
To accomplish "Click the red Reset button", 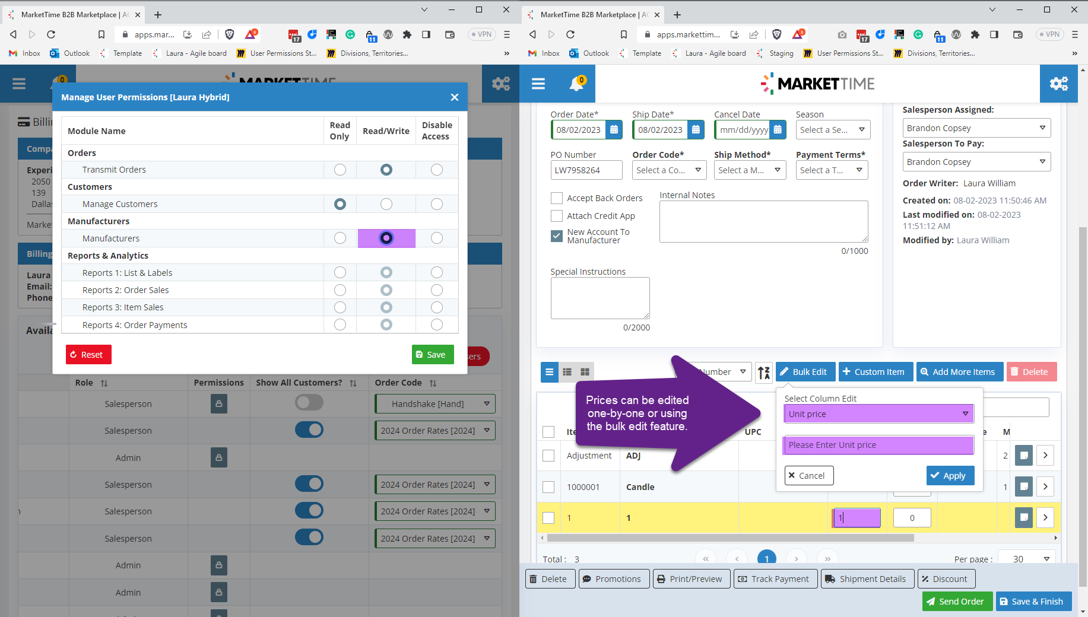I will [x=88, y=355].
